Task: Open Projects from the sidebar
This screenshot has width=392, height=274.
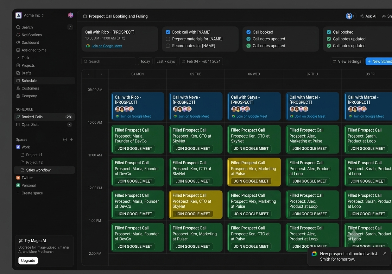Action: 44,65
